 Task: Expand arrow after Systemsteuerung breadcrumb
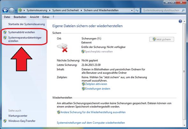click(x=50, y=10)
